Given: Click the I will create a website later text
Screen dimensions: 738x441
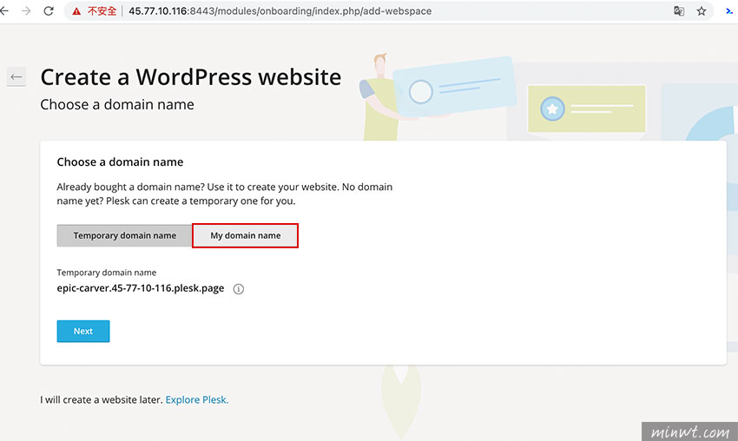Looking at the screenshot, I should (102, 399).
